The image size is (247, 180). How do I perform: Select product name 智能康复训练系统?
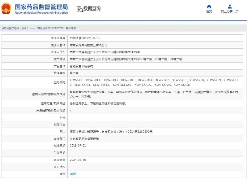click(x=81, y=66)
